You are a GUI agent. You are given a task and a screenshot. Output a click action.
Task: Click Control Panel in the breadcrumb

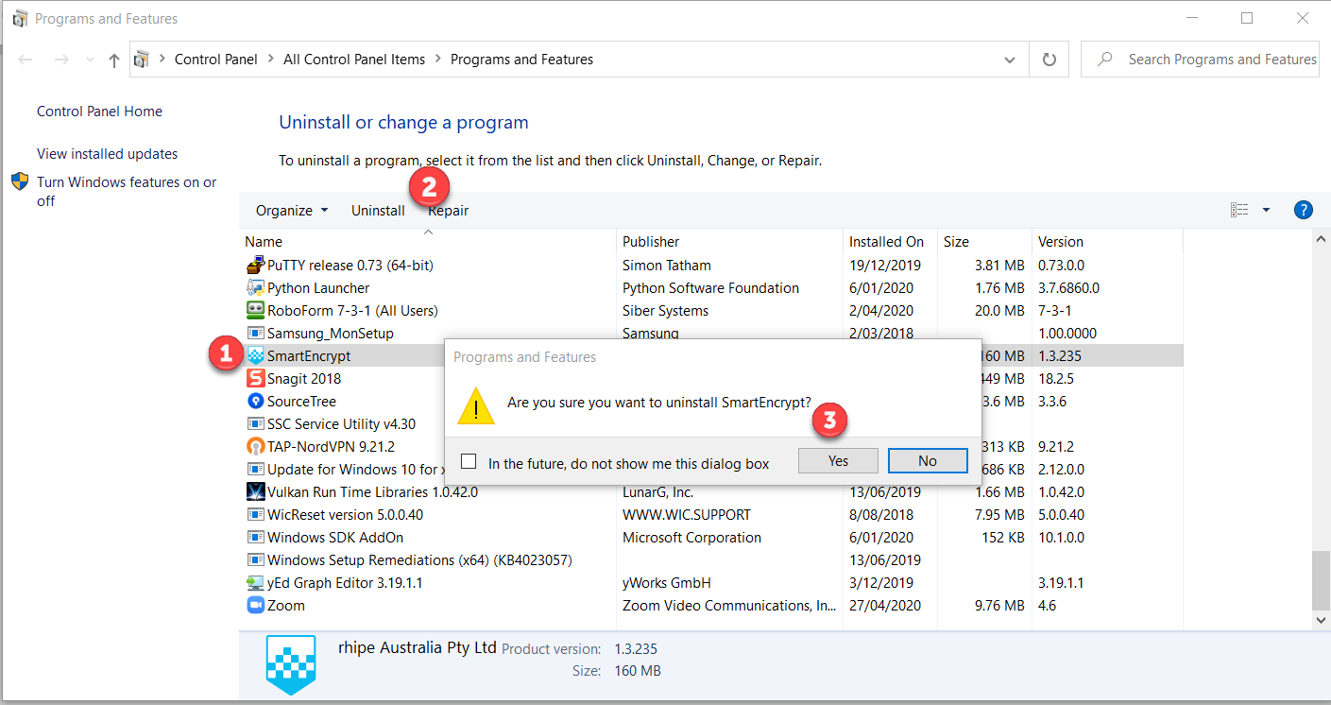point(216,60)
